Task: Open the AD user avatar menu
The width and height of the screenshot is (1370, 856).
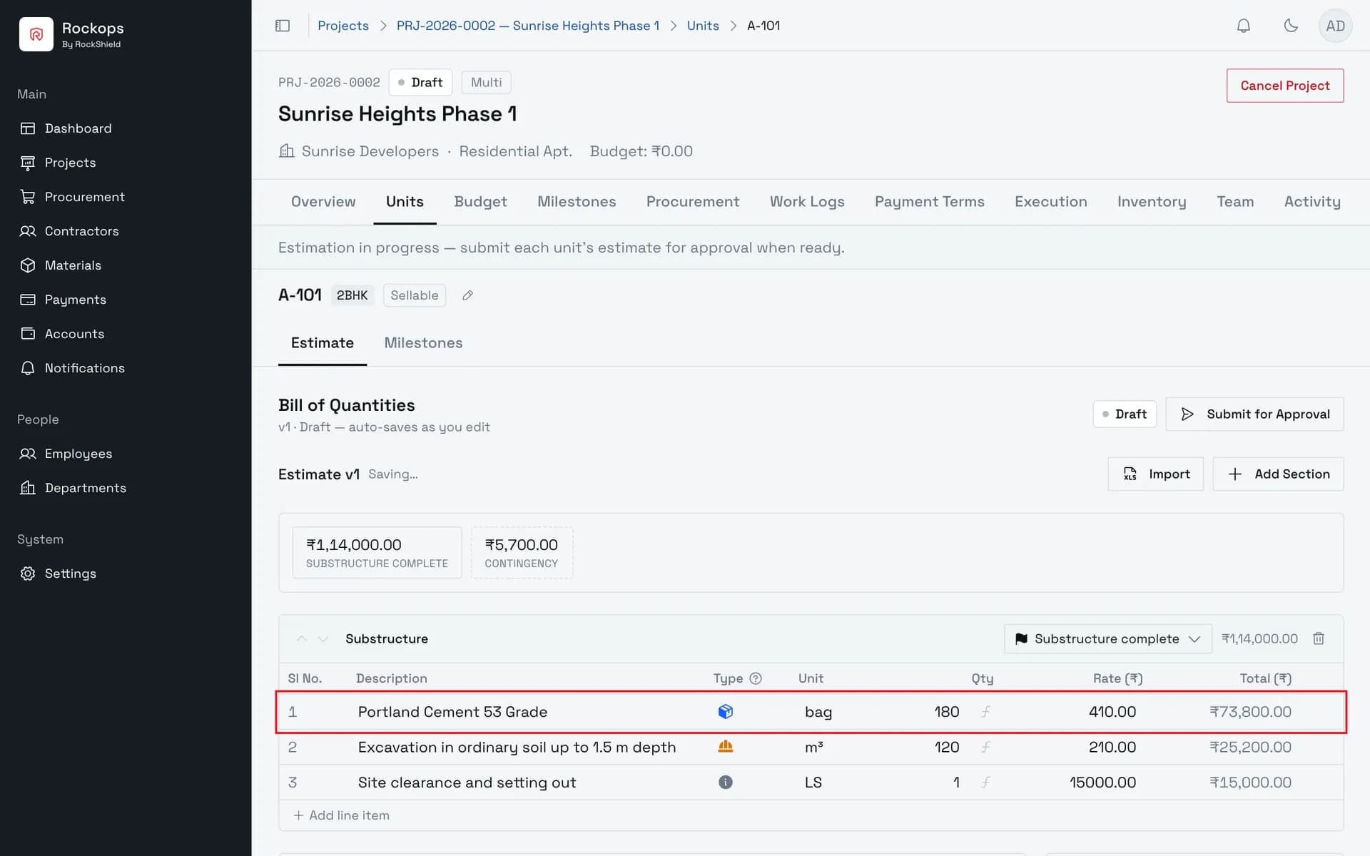Action: pos(1335,26)
